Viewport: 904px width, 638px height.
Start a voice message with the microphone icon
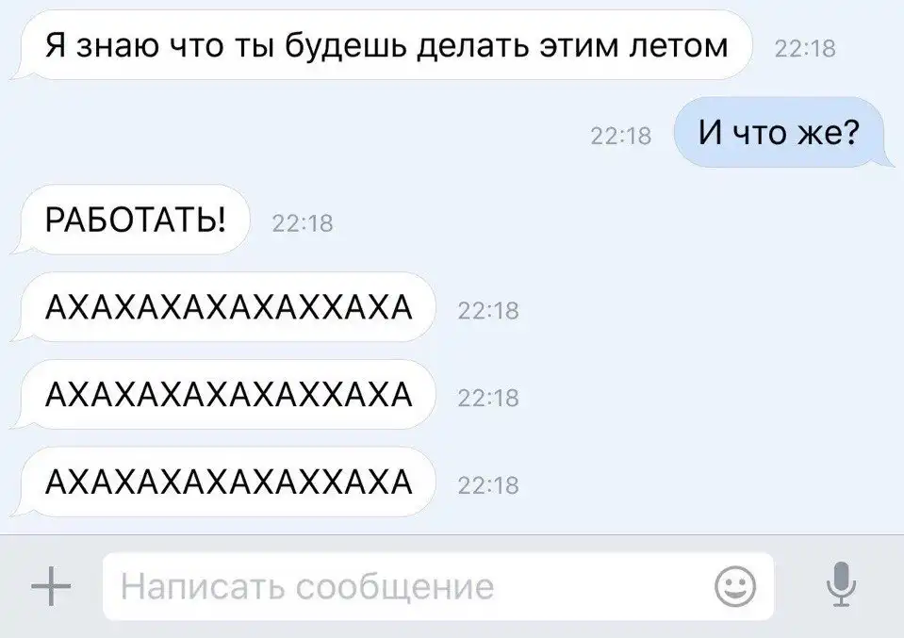(841, 584)
